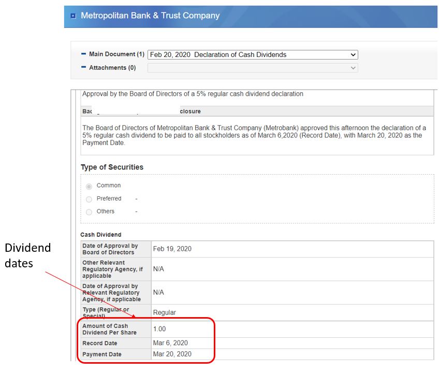
Task: Click the Mar 6, 2020 record date value
Action: (x=170, y=343)
